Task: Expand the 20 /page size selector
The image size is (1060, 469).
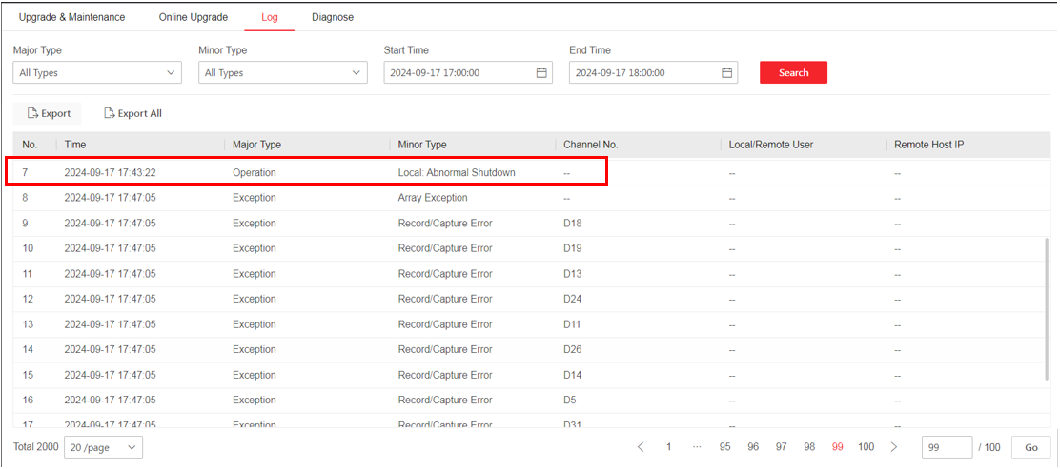Action: point(103,447)
